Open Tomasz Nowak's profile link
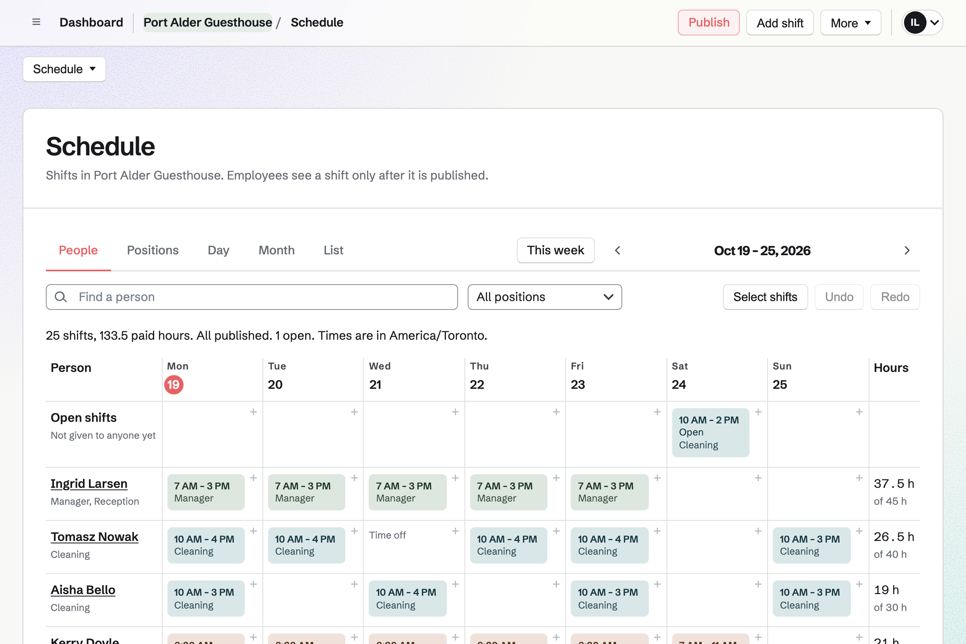966x644 pixels. coord(95,537)
